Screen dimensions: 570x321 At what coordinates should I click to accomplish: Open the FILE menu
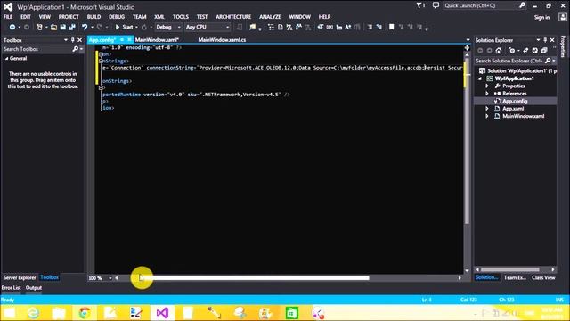[x=8, y=17]
